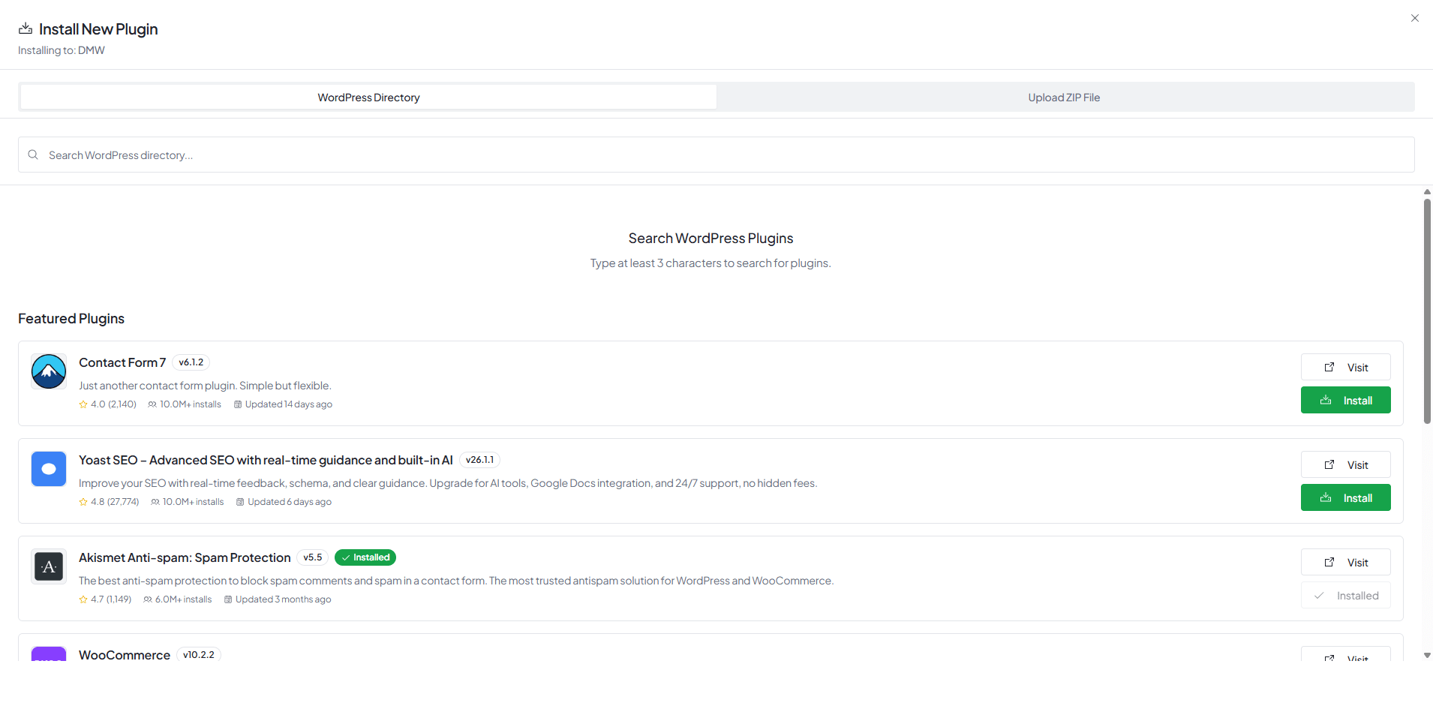This screenshot has width=1433, height=712.
Task: Click the WooCommerce plugin title
Action: click(125, 655)
